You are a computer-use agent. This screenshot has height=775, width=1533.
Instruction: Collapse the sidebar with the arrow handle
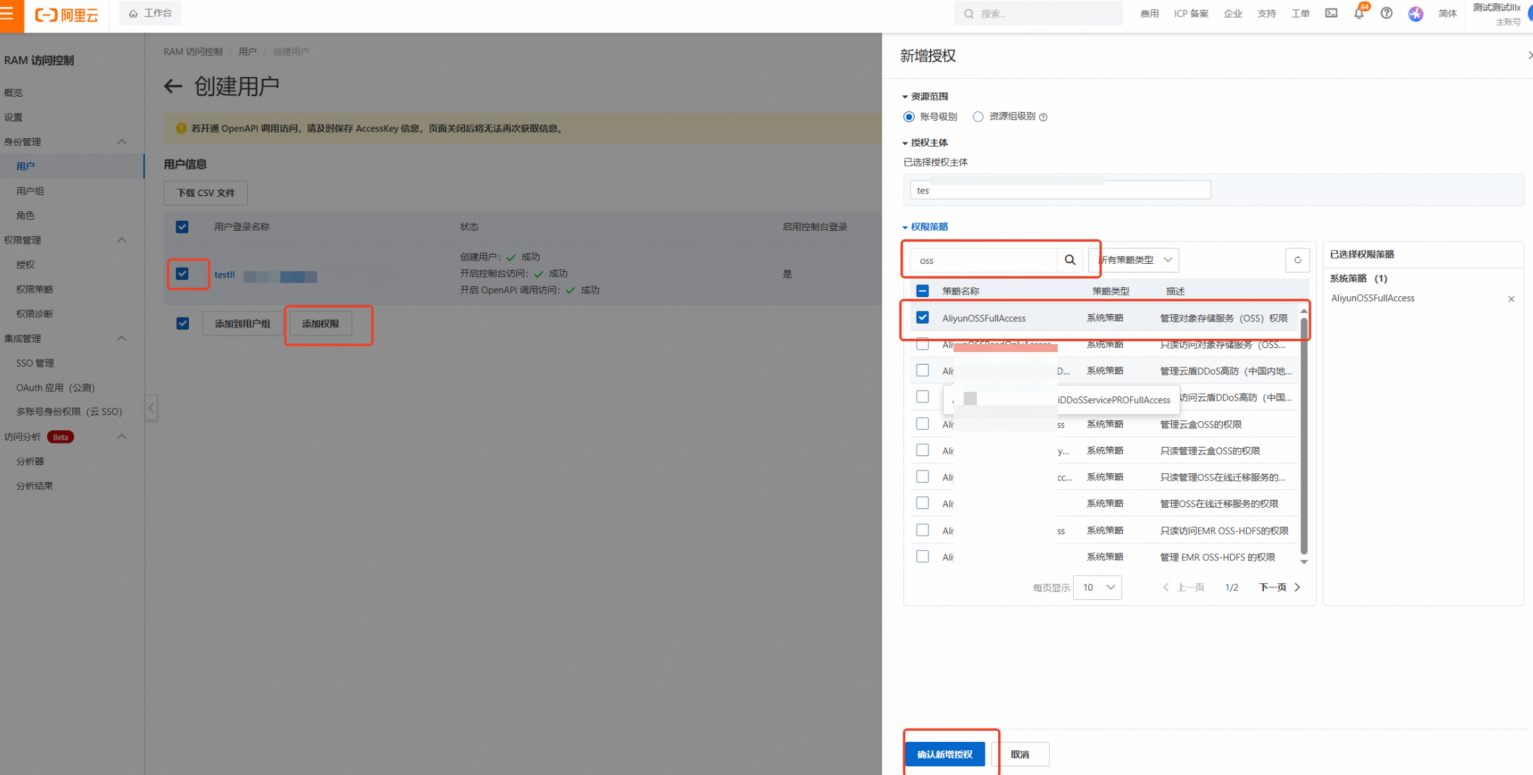coord(152,408)
